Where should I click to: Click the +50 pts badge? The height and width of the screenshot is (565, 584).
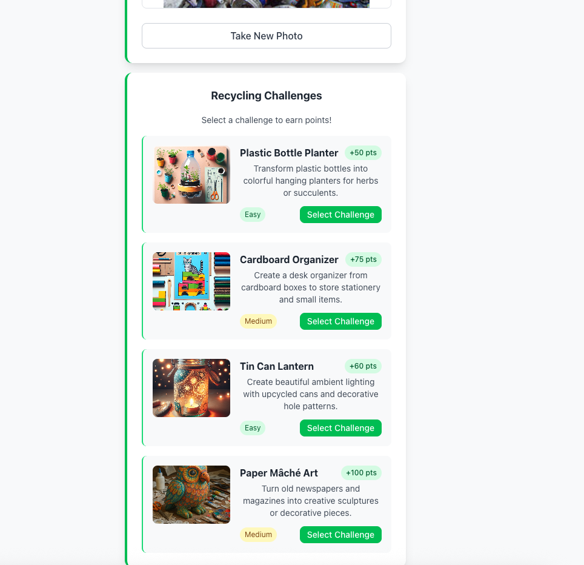tap(363, 153)
